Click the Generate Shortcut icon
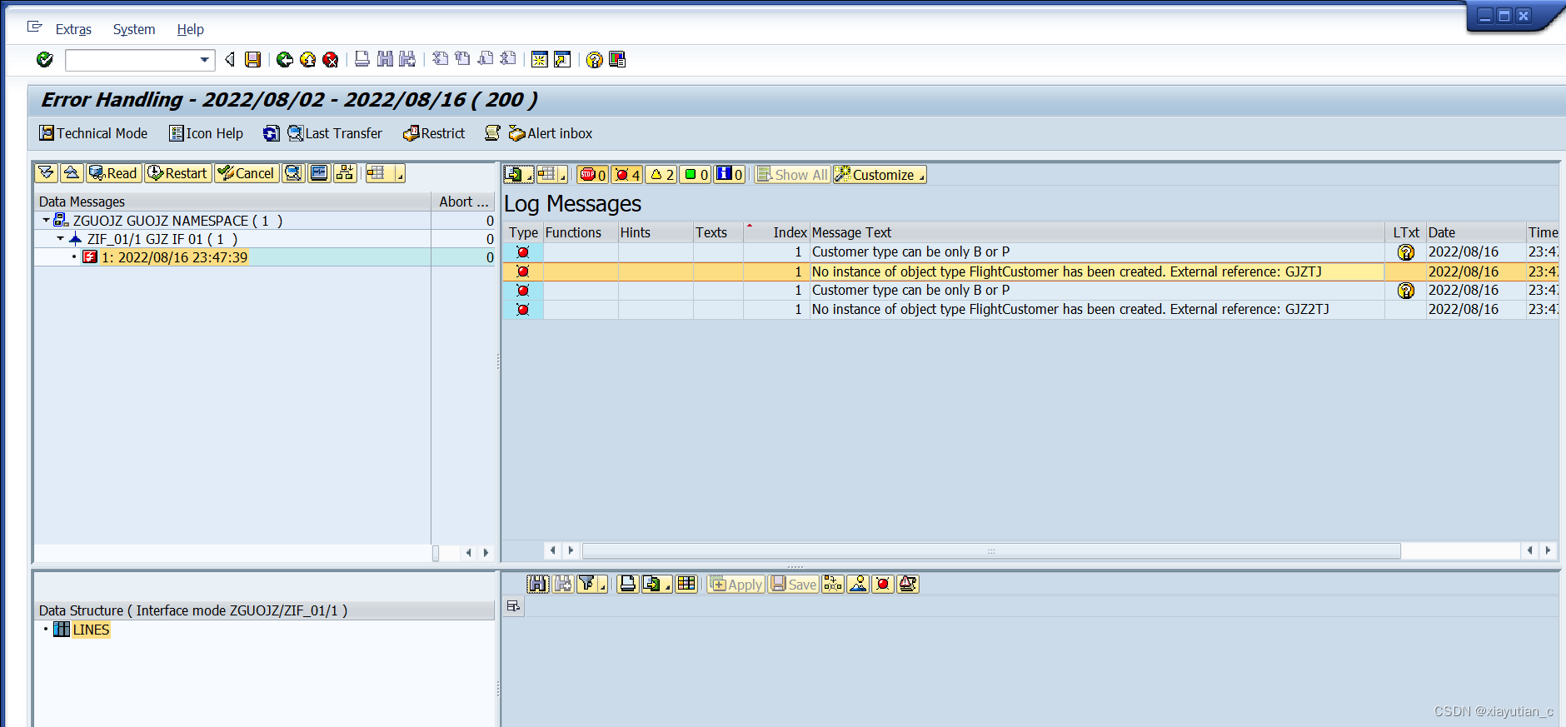 pos(562,59)
